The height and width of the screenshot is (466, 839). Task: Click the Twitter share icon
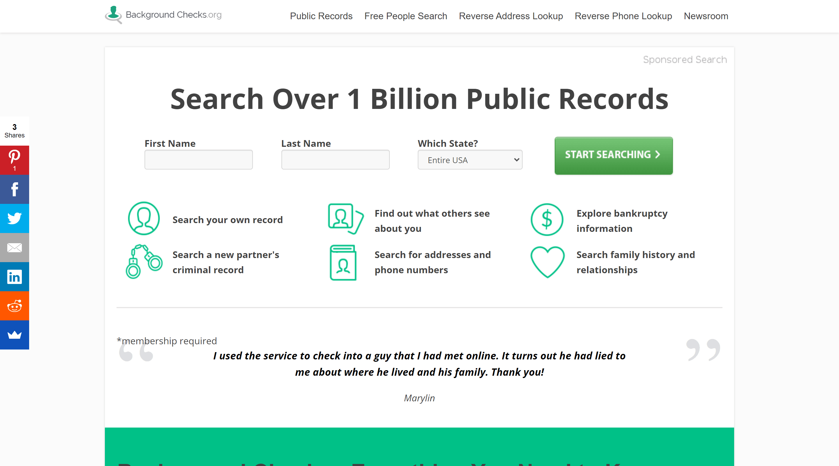pyautogui.click(x=14, y=218)
